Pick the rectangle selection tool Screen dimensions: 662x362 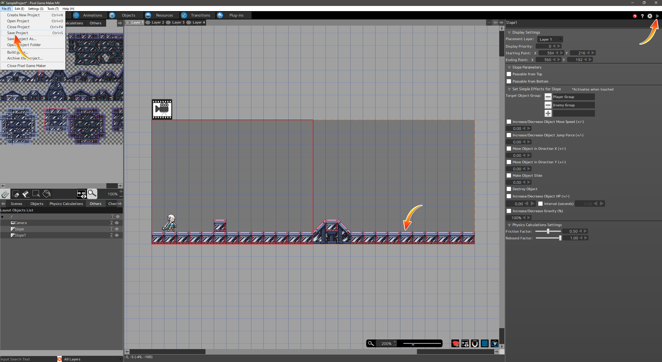click(36, 194)
